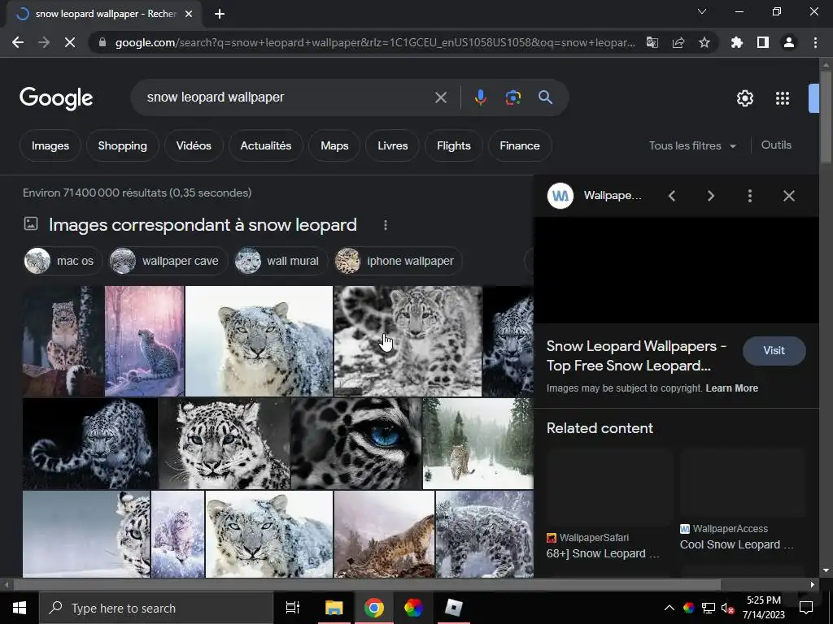The width and height of the screenshot is (833, 624).
Task: Click the vertical page scrollbar
Action: [x=826, y=117]
